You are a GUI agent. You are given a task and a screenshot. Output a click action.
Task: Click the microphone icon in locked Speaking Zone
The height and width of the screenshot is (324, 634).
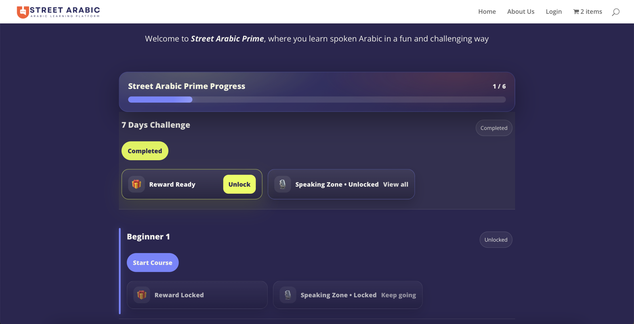287,295
